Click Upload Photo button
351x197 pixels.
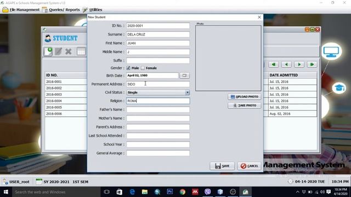coord(245,97)
